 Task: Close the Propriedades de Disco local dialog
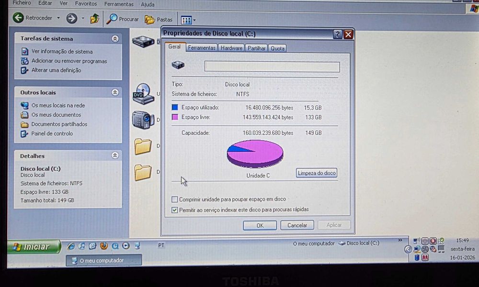pyautogui.click(x=348, y=34)
